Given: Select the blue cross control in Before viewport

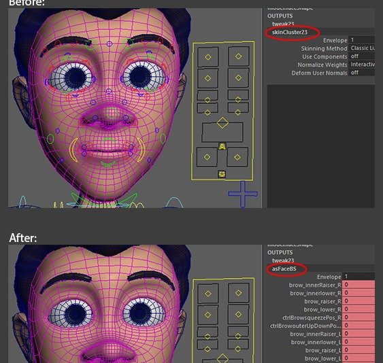Looking at the screenshot, I should [x=243, y=194].
